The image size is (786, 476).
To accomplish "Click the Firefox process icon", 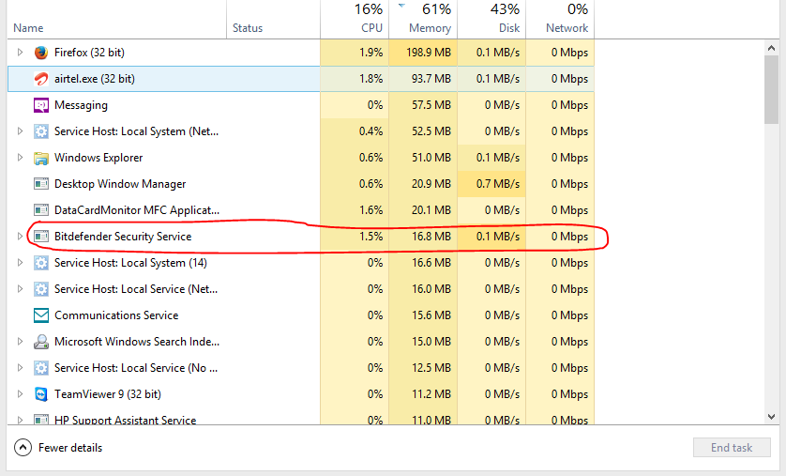I will click(41, 53).
